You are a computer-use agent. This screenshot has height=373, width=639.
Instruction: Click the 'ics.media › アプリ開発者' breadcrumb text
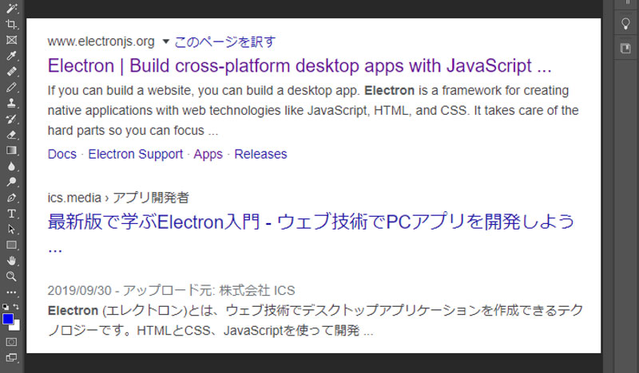pos(118,198)
